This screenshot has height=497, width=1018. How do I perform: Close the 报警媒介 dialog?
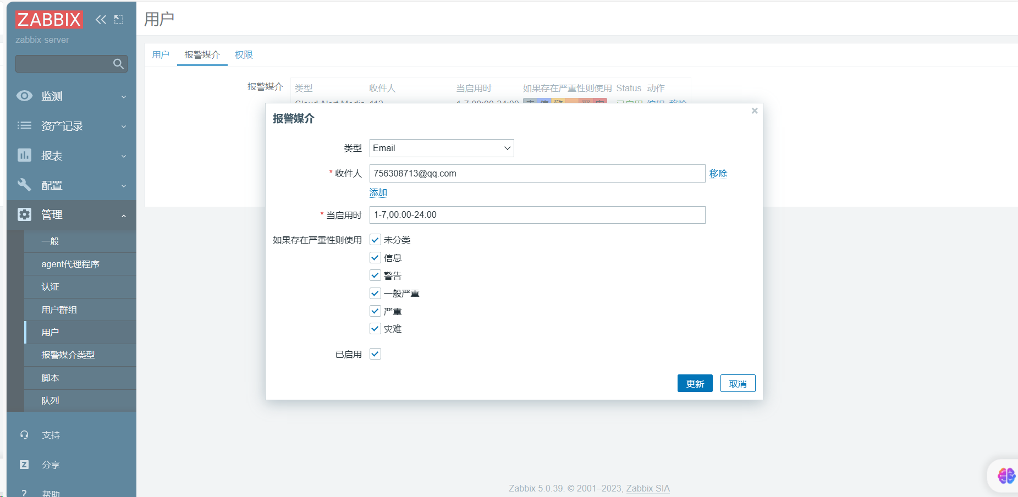point(755,111)
